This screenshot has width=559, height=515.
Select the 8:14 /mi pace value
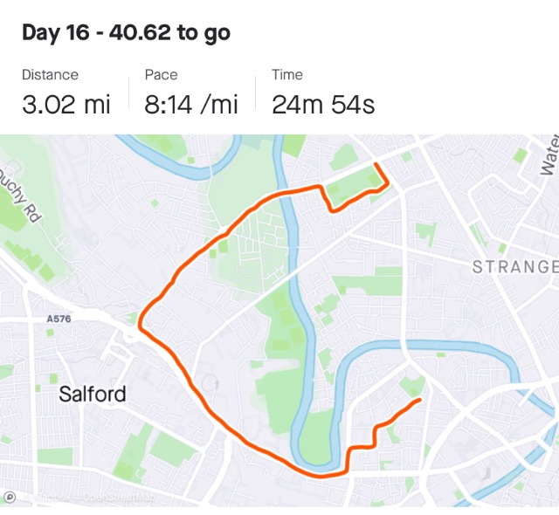[x=191, y=105]
